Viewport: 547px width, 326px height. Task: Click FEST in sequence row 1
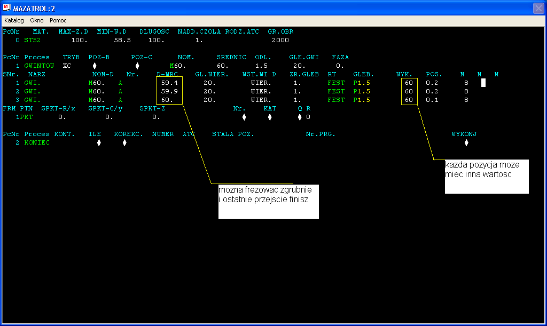[336, 83]
